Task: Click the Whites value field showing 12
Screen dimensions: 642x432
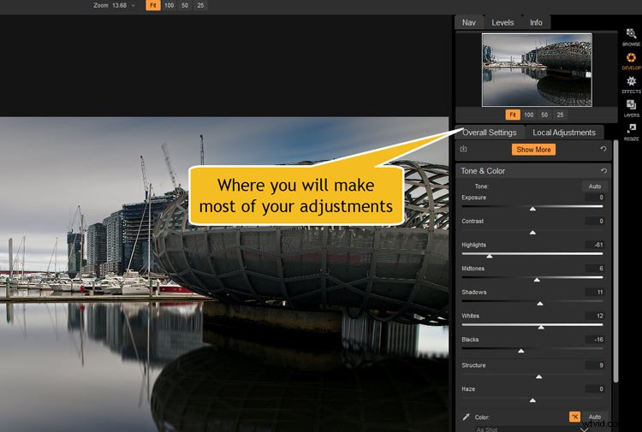Action: [x=595, y=317]
